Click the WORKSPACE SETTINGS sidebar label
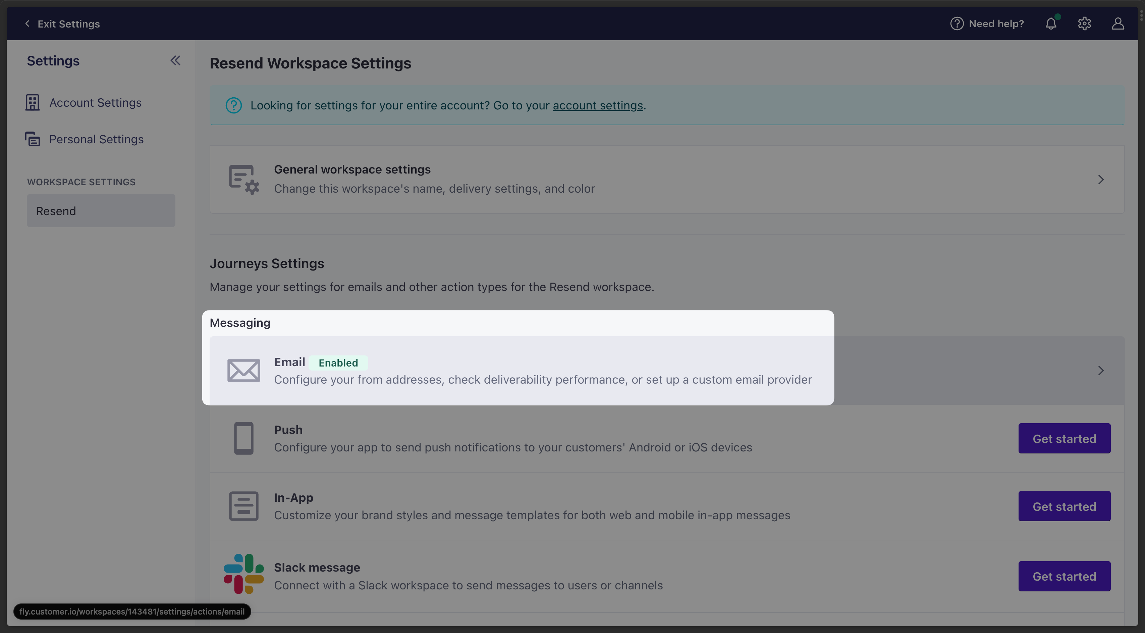The width and height of the screenshot is (1145, 633). [81, 182]
